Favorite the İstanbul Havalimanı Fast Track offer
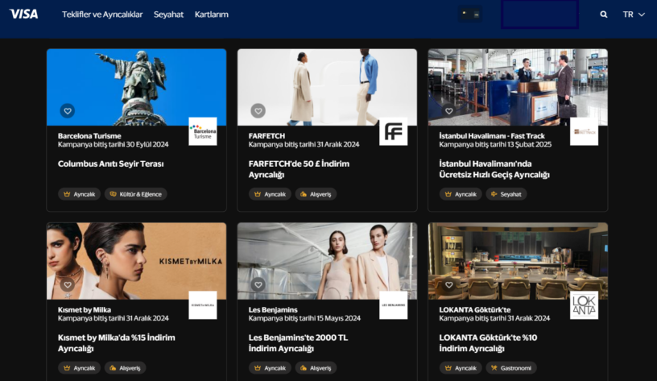 coord(448,110)
